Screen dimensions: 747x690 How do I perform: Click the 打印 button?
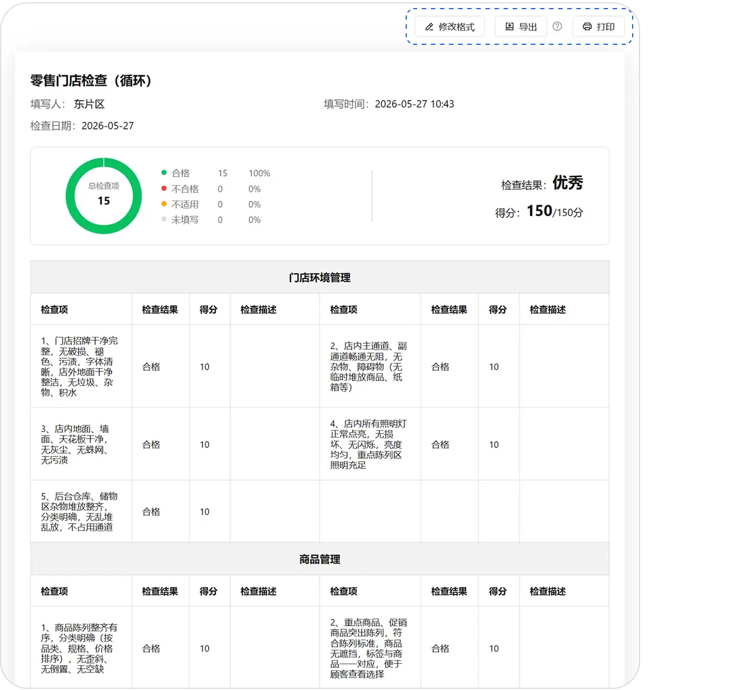point(598,27)
